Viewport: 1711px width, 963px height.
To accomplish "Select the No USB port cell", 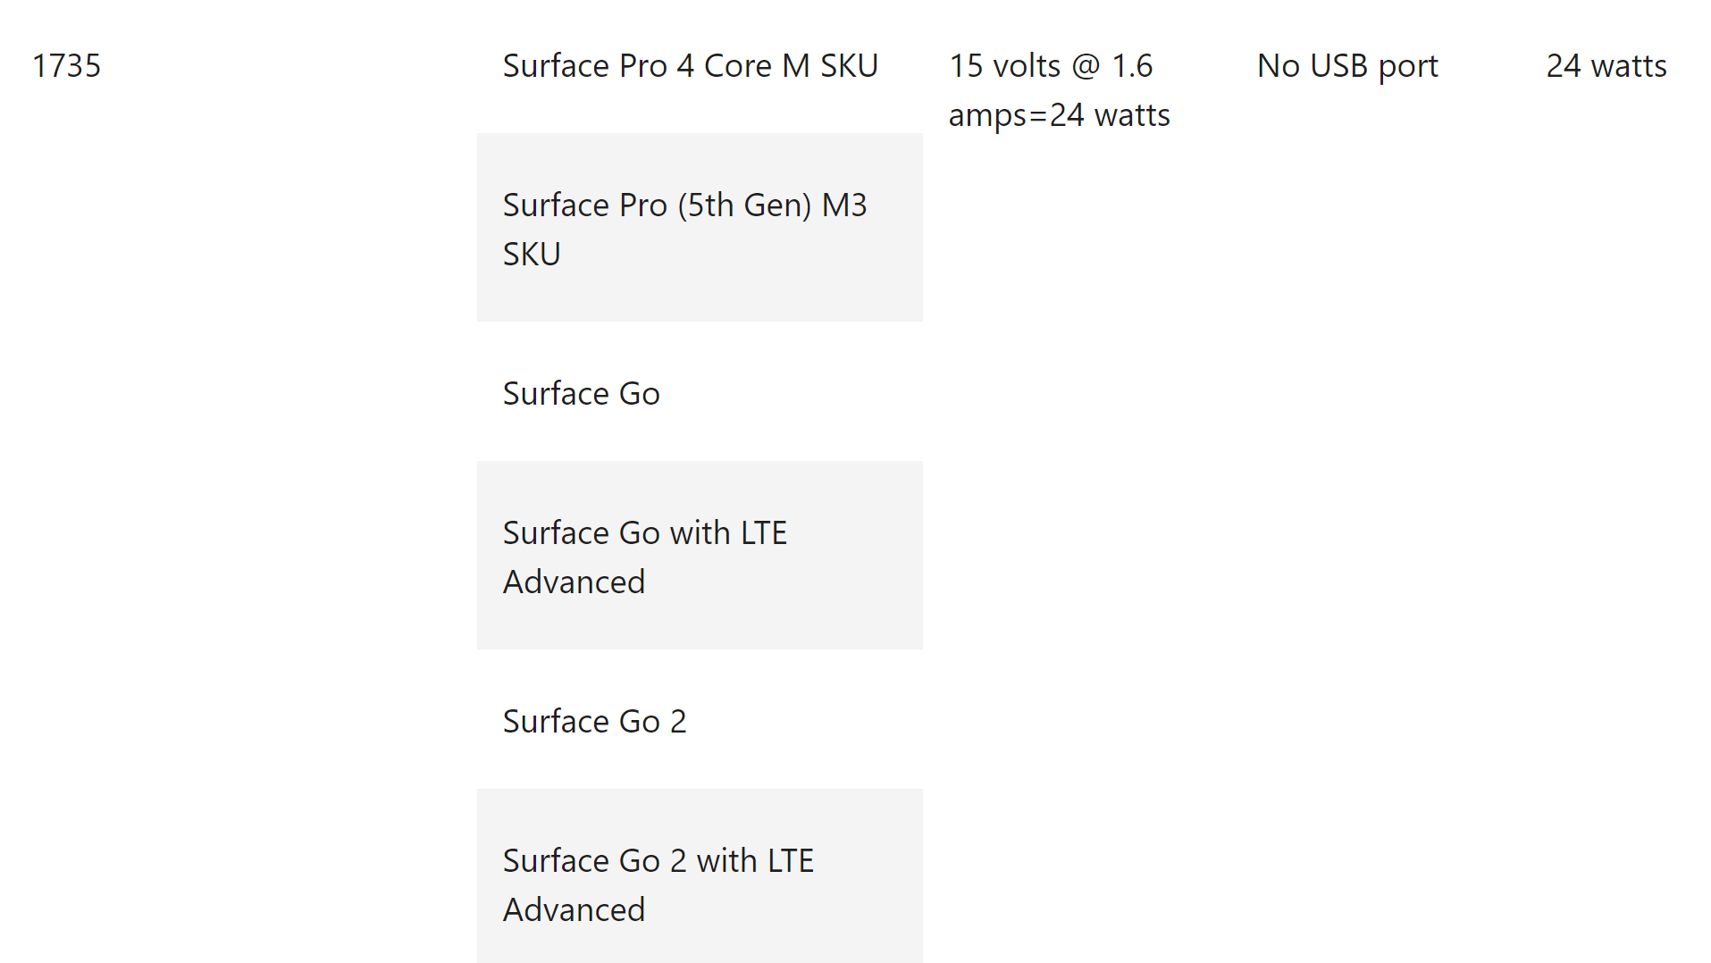I will coord(1347,65).
